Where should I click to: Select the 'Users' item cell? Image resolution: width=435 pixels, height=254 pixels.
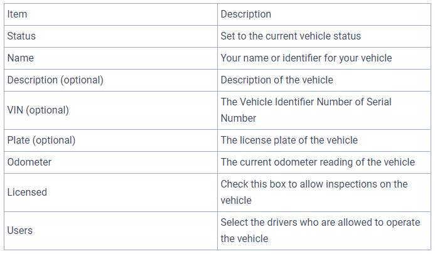click(20, 230)
